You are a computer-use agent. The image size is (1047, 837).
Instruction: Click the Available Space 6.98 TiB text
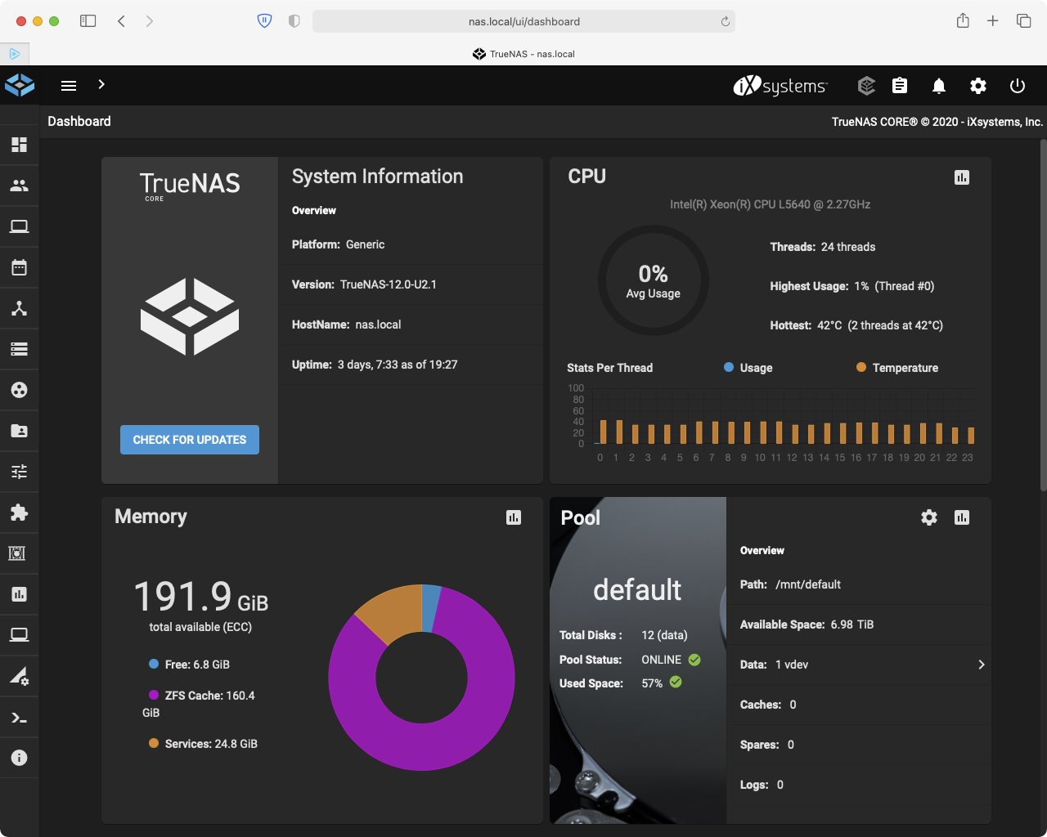807,624
